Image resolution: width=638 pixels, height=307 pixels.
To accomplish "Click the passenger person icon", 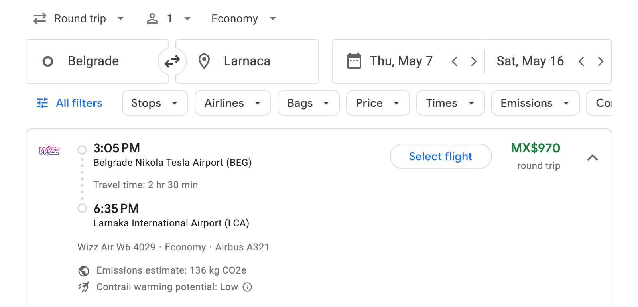I will pyautogui.click(x=152, y=18).
